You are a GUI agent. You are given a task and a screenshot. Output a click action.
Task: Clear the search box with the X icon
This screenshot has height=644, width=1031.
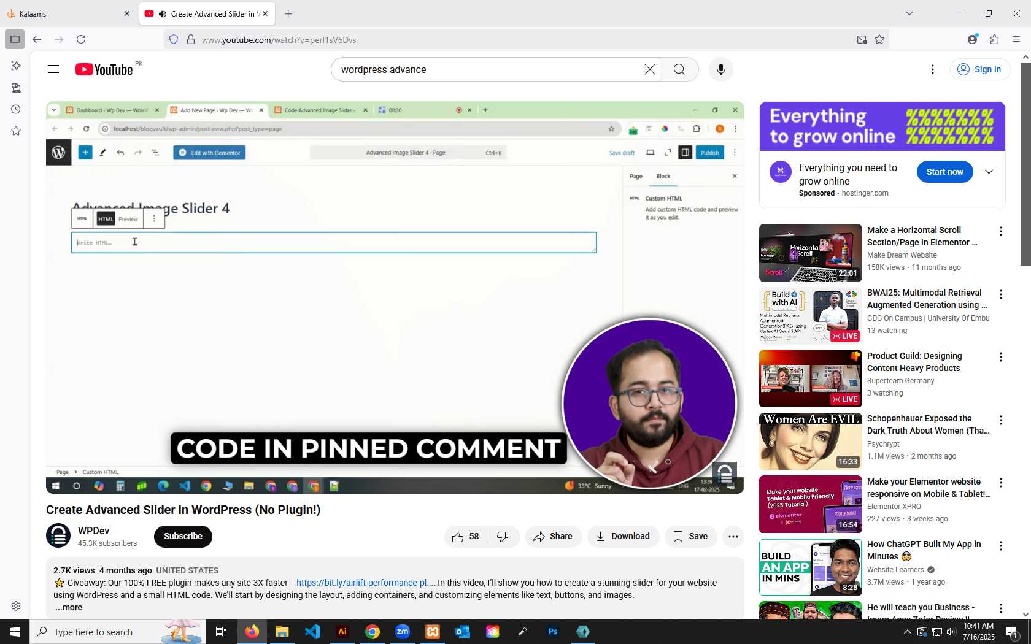649,69
